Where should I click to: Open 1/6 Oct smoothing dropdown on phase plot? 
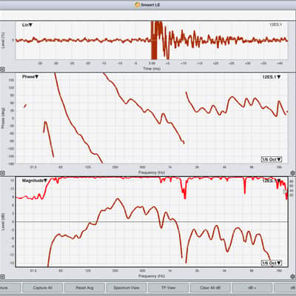pyautogui.click(x=272, y=160)
